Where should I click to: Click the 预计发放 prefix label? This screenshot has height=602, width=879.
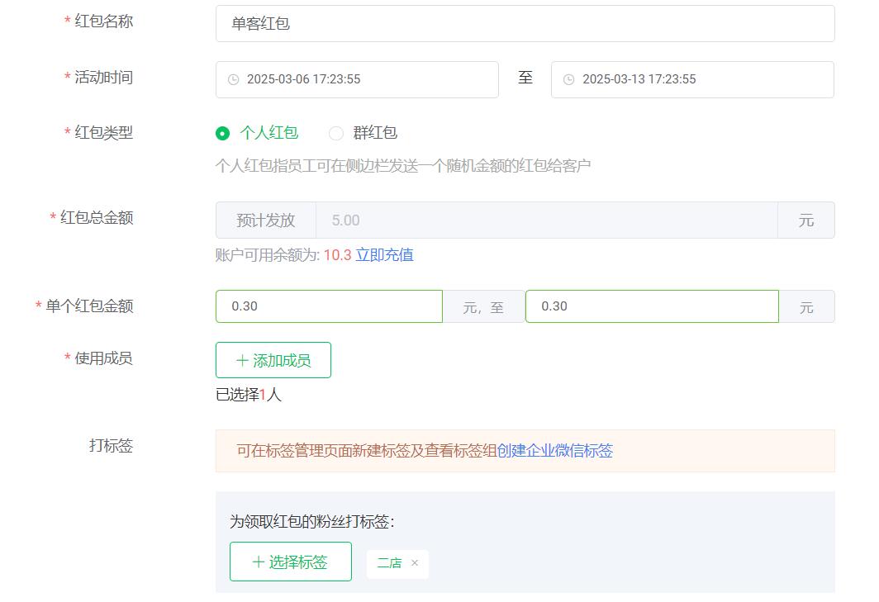point(265,220)
